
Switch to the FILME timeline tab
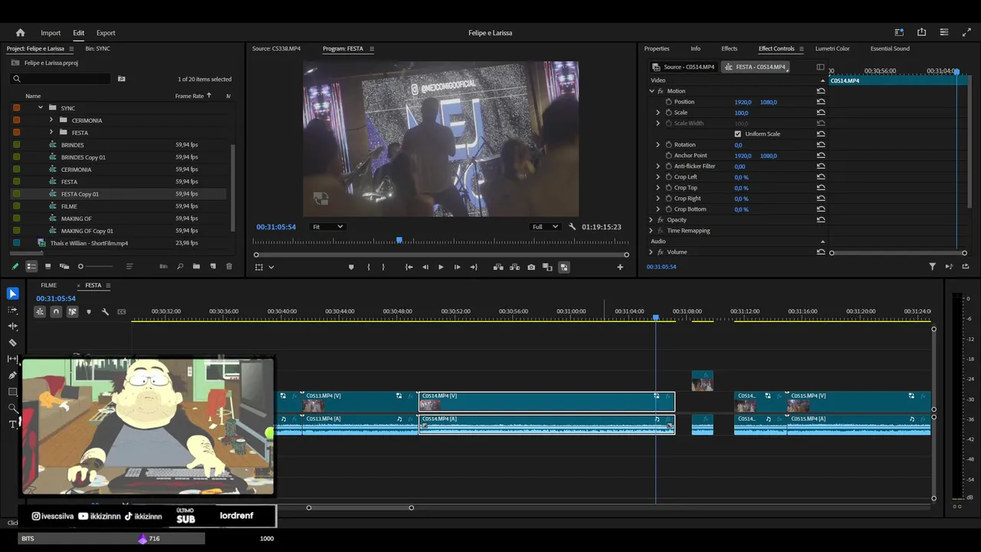pos(48,285)
